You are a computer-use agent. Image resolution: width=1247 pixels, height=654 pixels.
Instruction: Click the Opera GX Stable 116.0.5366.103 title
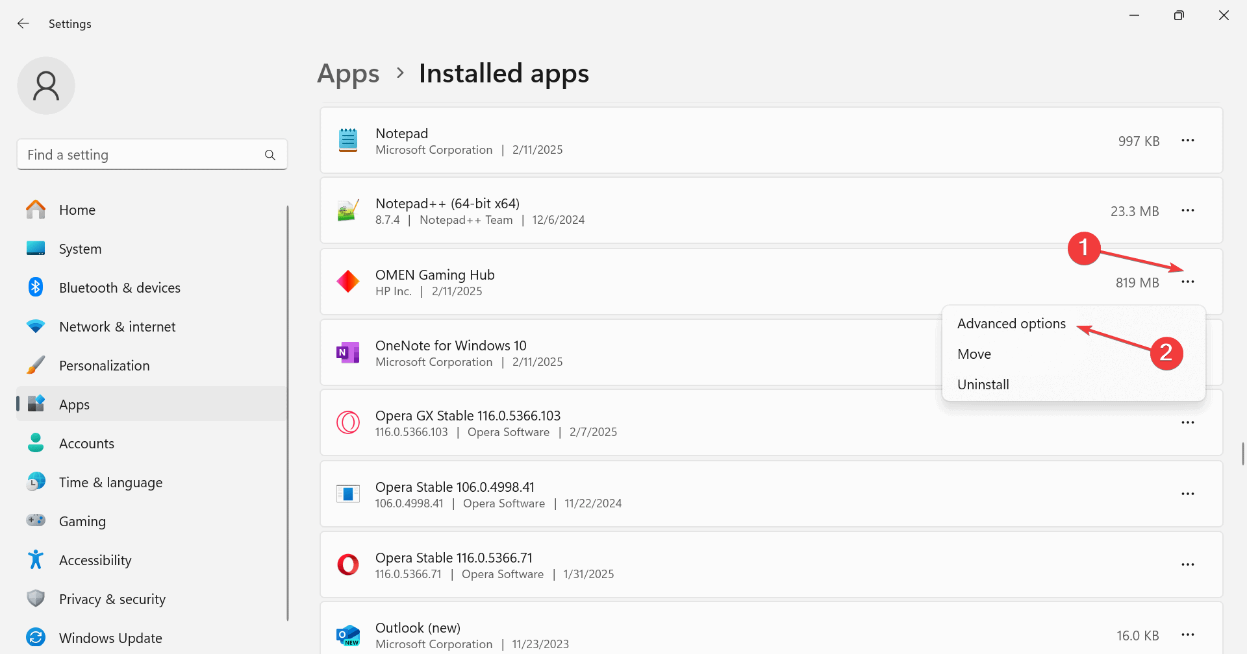tap(468, 416)
